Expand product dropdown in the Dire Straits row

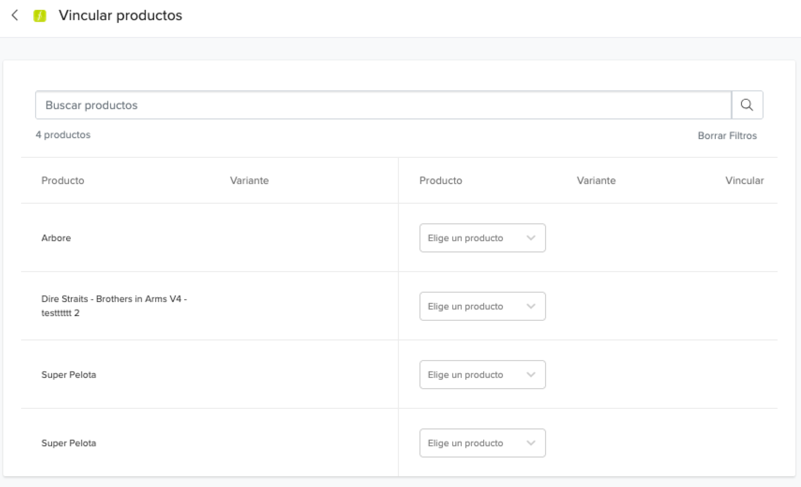pos(482,306)
